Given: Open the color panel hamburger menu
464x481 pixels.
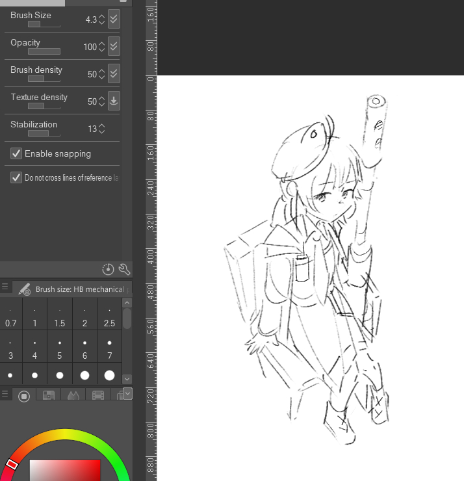Looking at the screenshot, I should [x=5, y=395].
